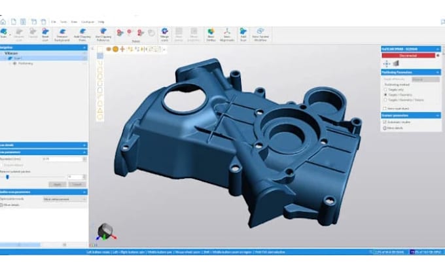
Task: Open the Configure menu
Action: pos(88,22)
